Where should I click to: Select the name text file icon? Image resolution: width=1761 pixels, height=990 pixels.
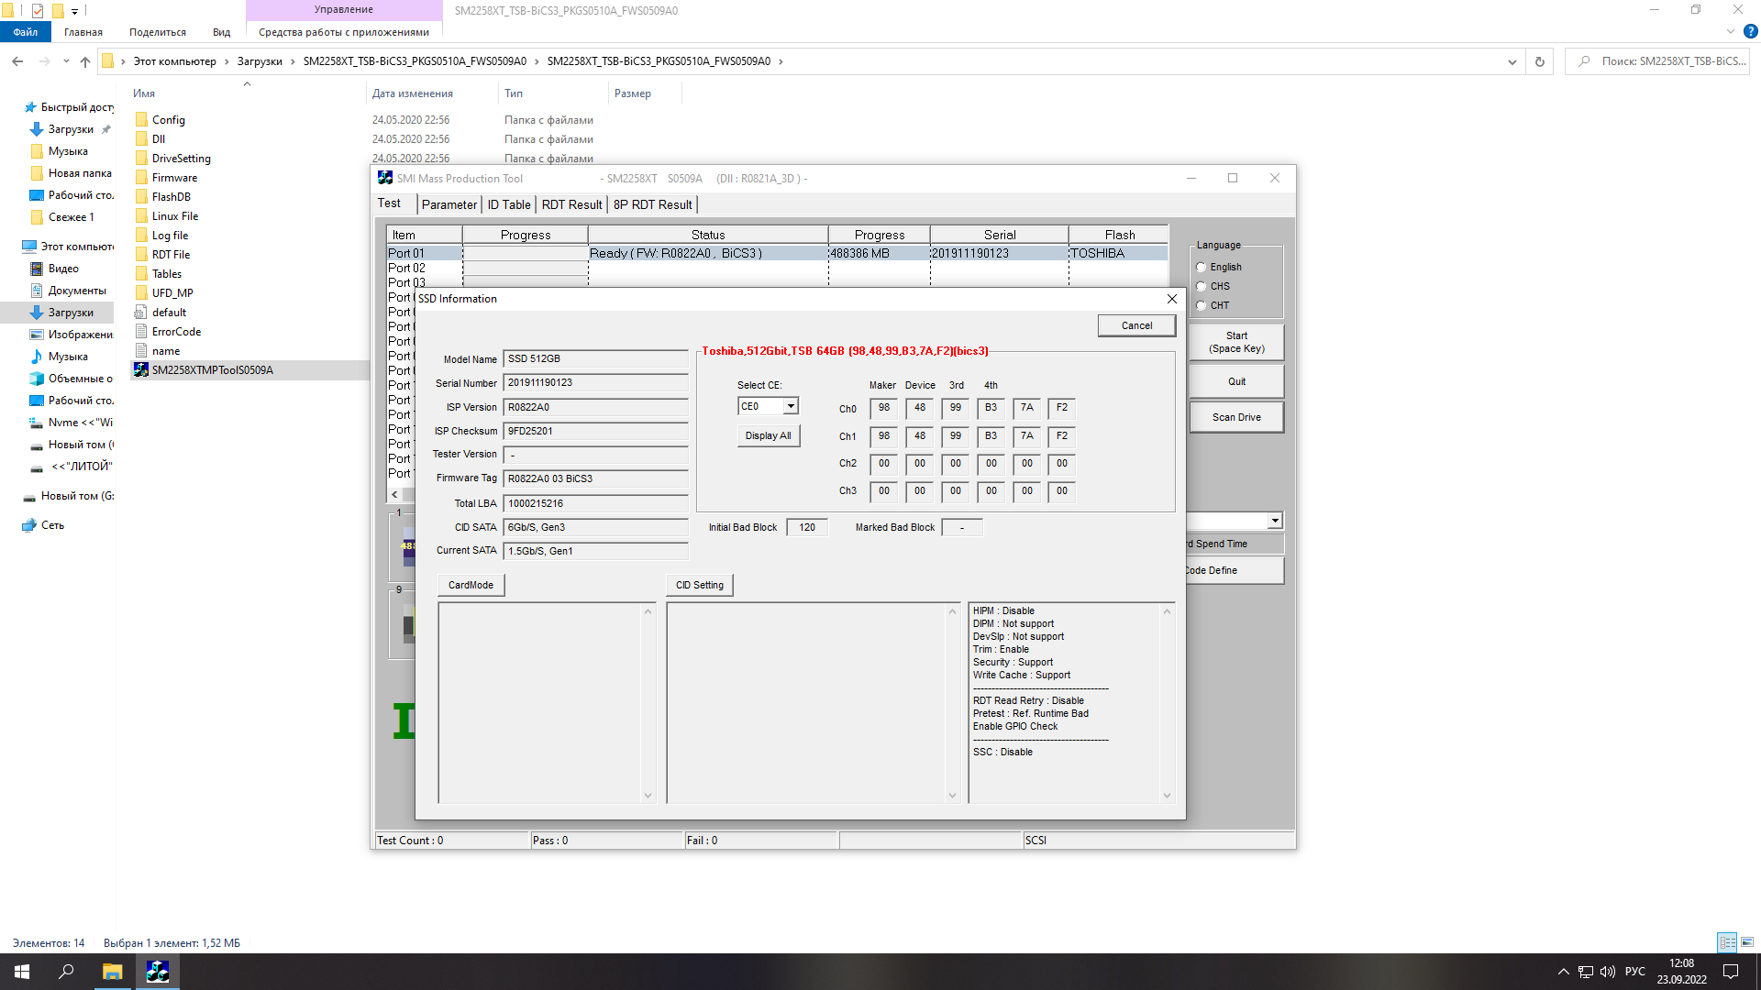click(x=141, y=351)
